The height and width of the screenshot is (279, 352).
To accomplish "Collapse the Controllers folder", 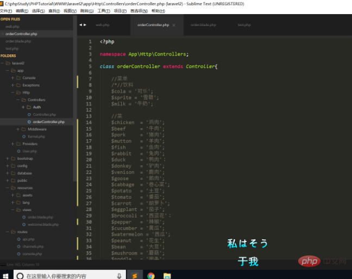I will pos(18,100).
